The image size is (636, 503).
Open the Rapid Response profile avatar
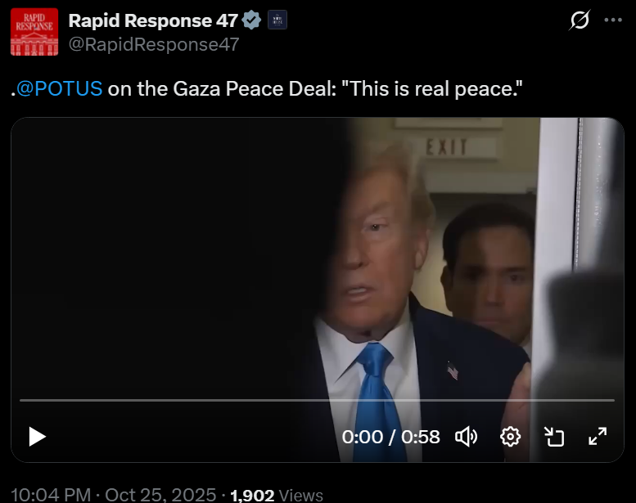[34, 32]
